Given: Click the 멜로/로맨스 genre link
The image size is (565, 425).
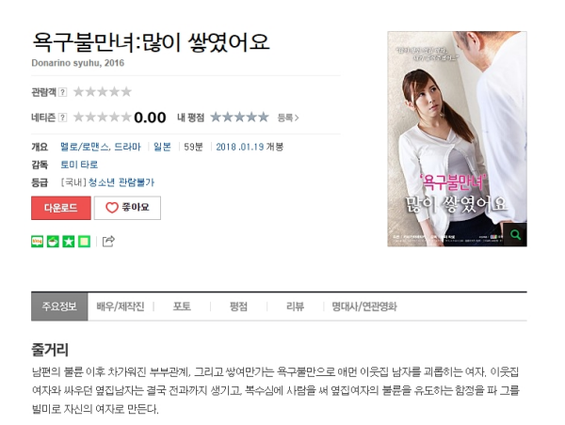Looking at the screenshot, I should (x=85, y=147).
